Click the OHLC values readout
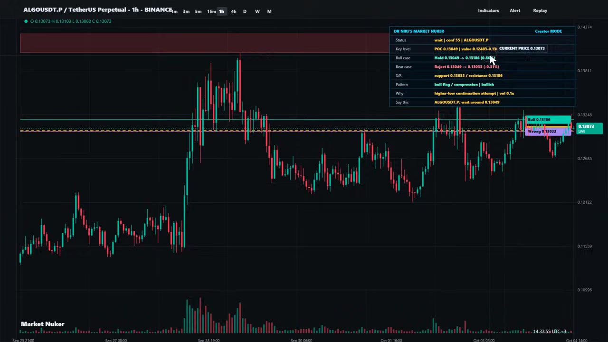The height and width of the screenshot is (342, 608). [x=71, y=21]
